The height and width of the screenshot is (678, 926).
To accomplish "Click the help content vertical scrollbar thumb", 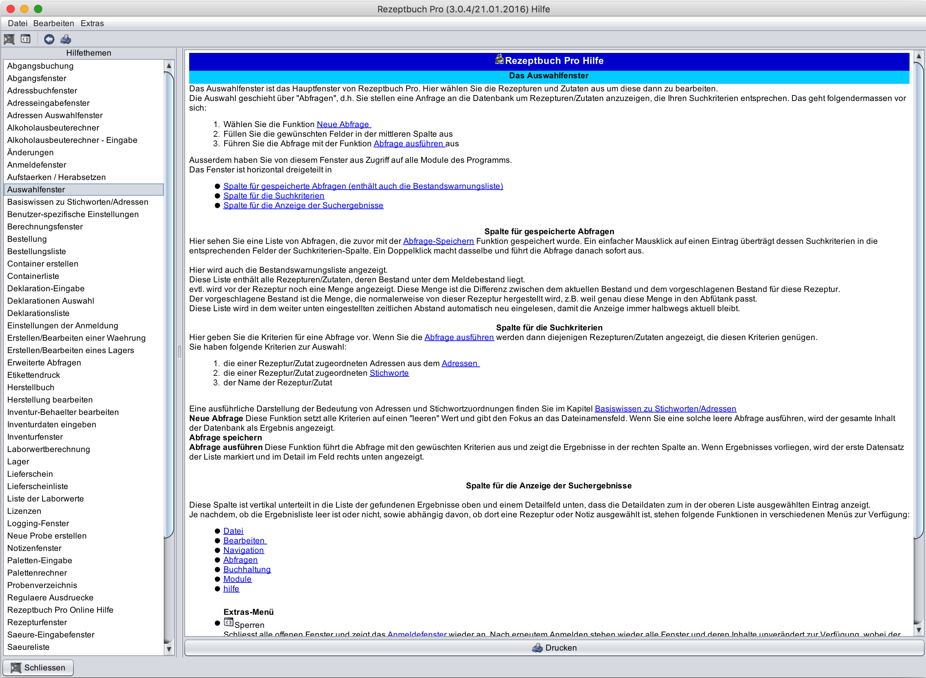I will 918,300.
